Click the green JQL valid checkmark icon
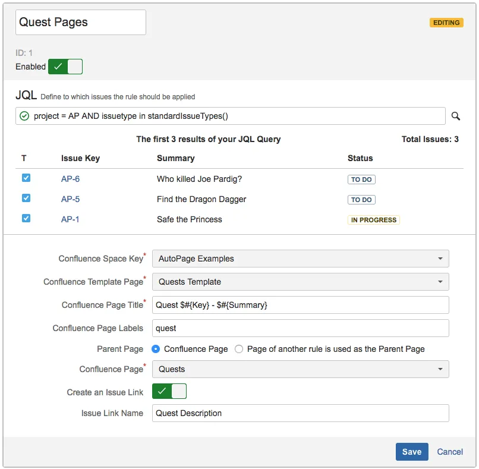Screen dimensions: 479x469 pyautogui.click(x=24, y=116)
